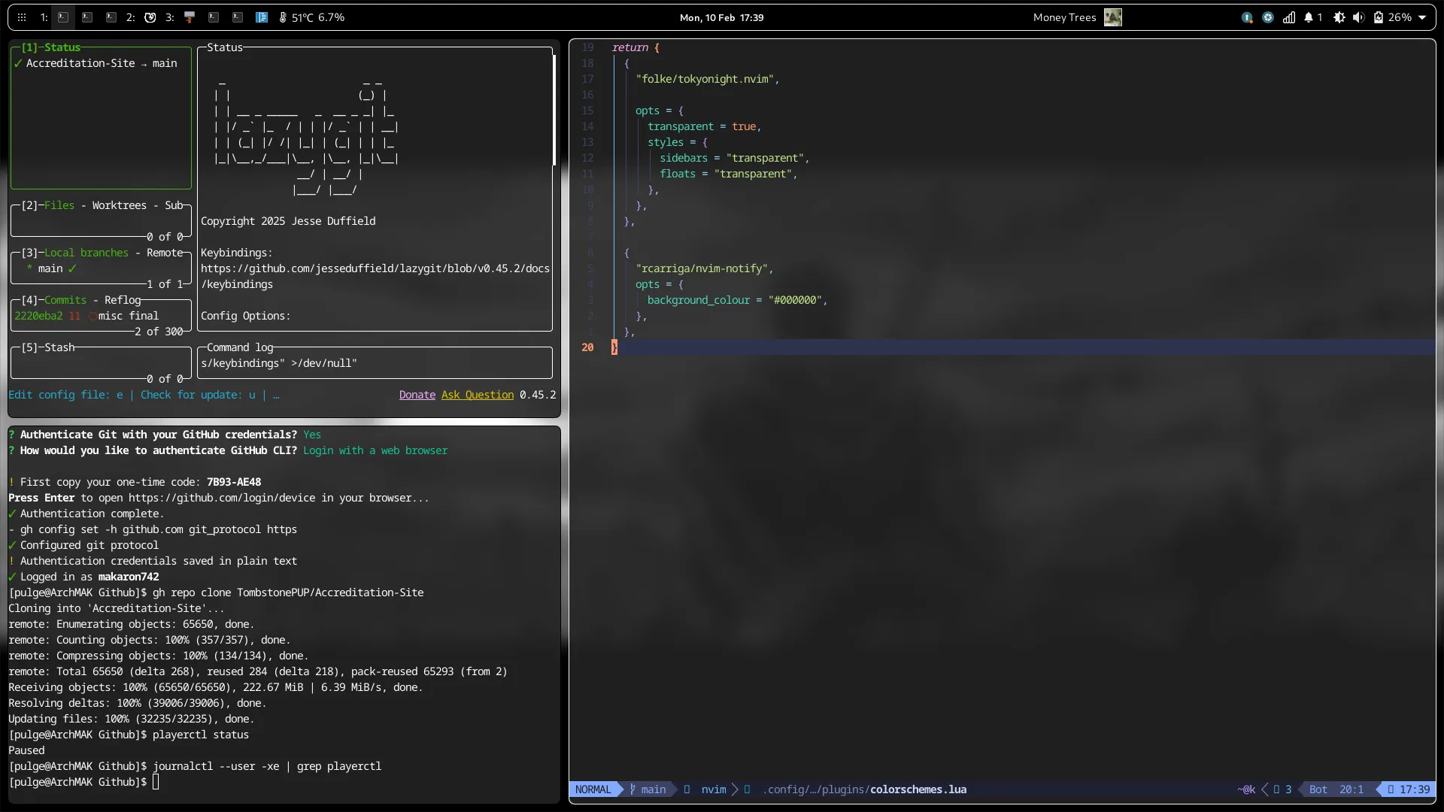Click the Ask Question link
The width and height of the screenshot is (1444, 812).
point(477,395)
